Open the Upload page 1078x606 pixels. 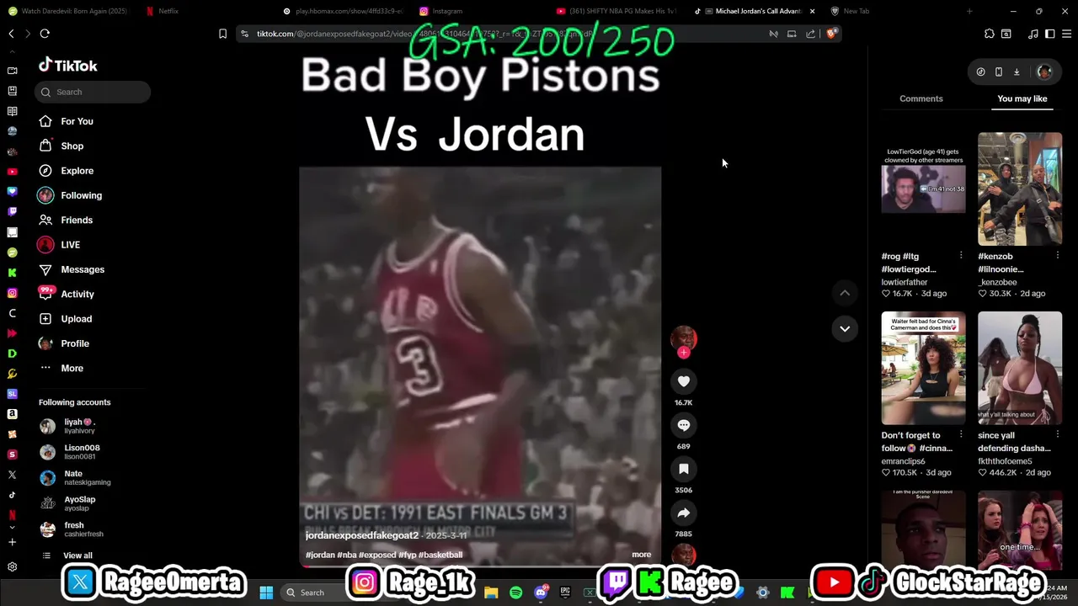[76, 319]
